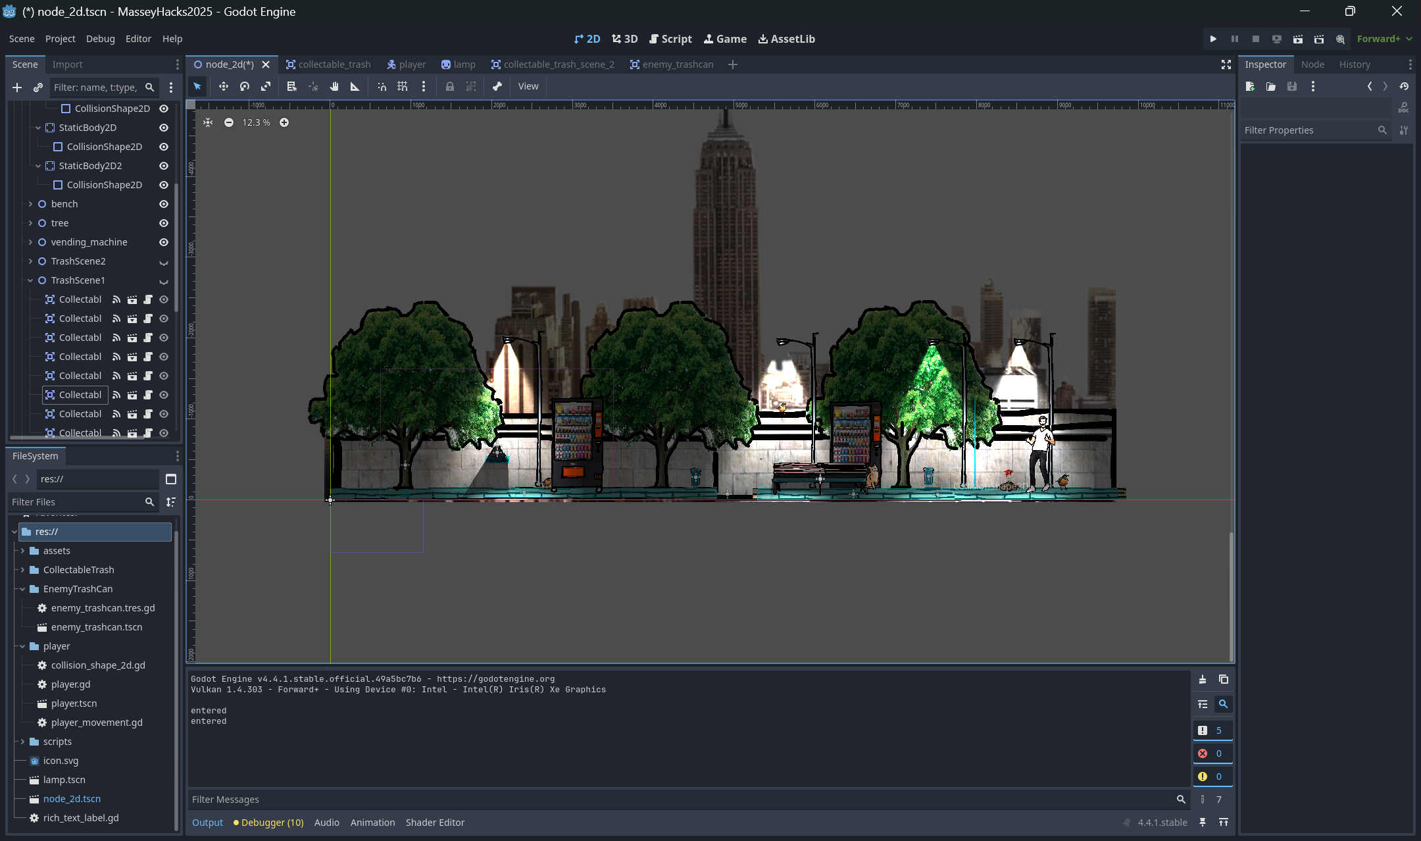Click the zoom in plus button
This screenshot has height=841, width=1421.
tap(284, 122)
